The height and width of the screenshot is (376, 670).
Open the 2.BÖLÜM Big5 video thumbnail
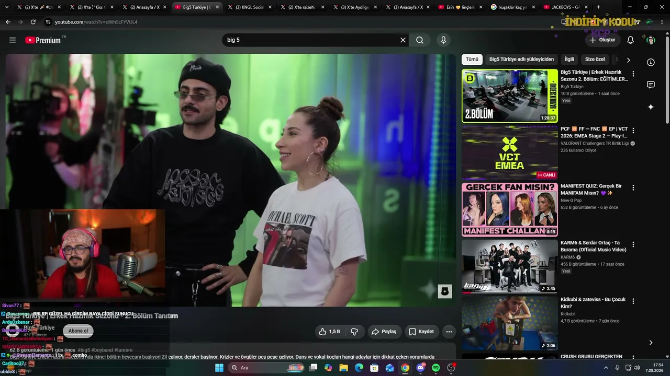click(510, 96)
